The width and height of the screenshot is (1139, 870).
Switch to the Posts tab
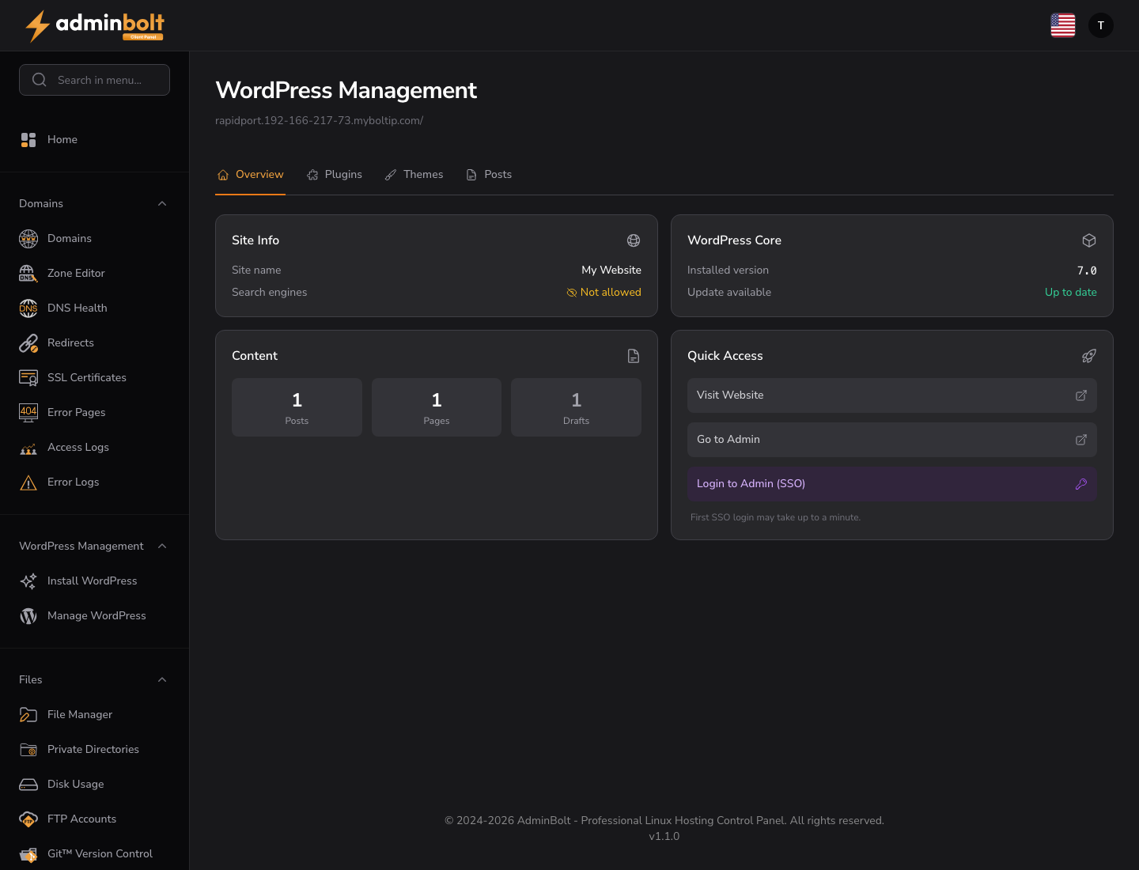point(489,175)
